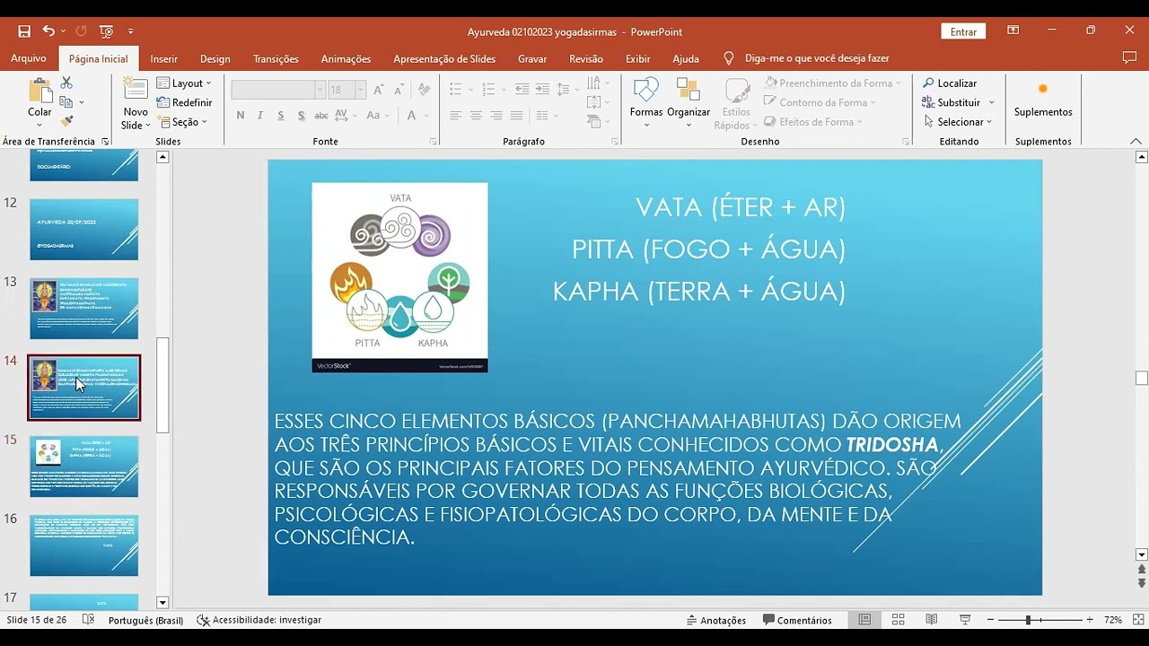Click Localizar to find text
1149x646 pixels.
(950, 83)
